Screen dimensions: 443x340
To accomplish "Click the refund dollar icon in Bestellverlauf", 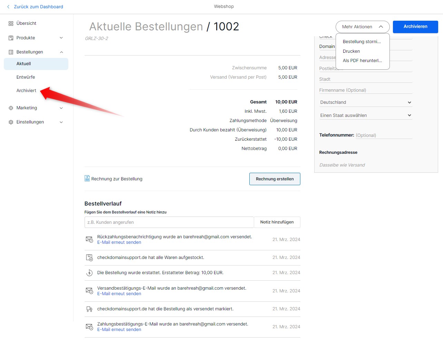I will tap(89, 272).
